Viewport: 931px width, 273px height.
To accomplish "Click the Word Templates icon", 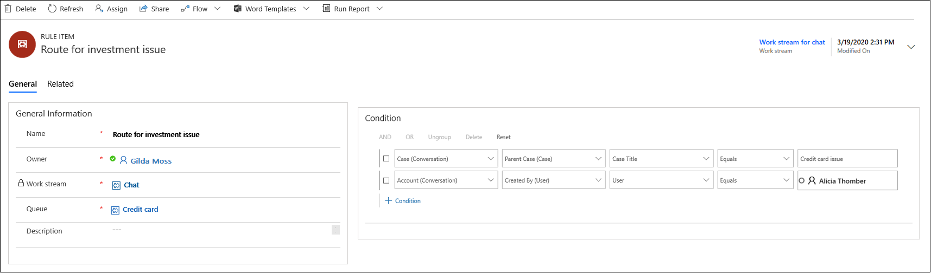I will point(238,9).
